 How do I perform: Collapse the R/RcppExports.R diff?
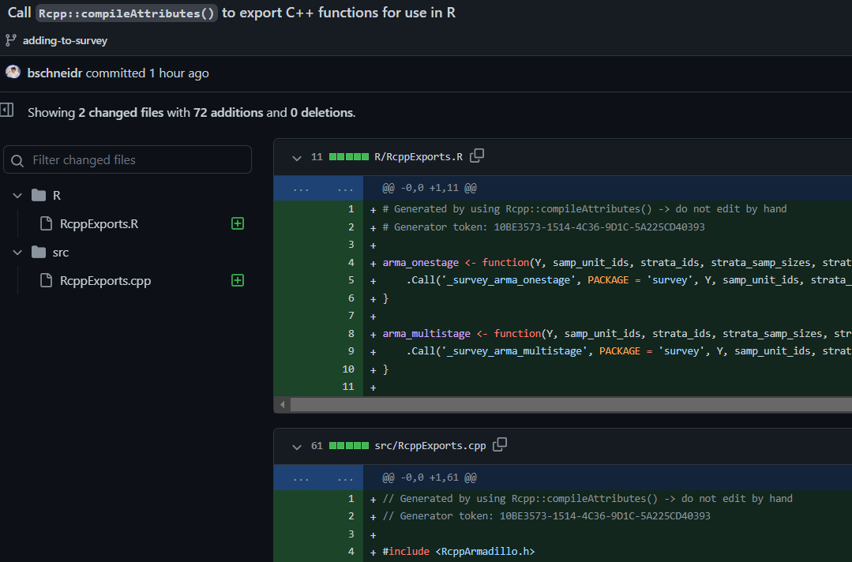(297, 158)
